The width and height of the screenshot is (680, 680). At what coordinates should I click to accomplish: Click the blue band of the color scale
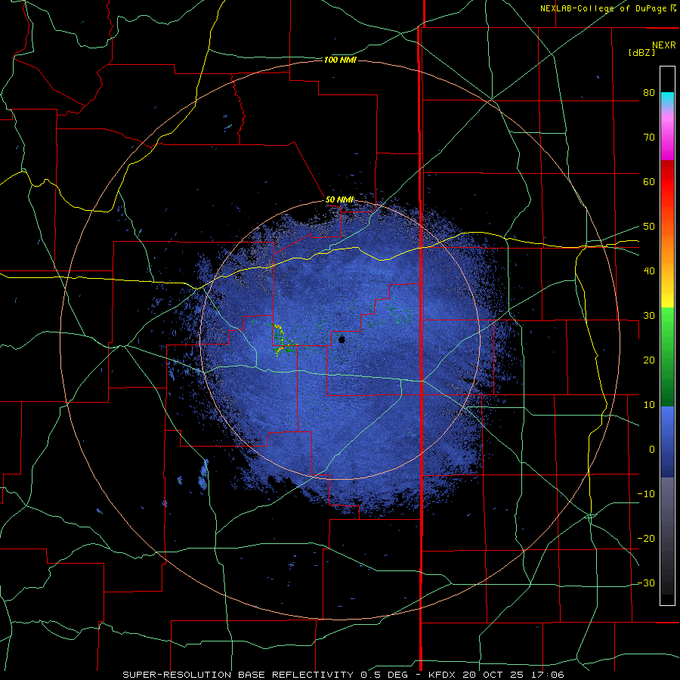[667, 442]
